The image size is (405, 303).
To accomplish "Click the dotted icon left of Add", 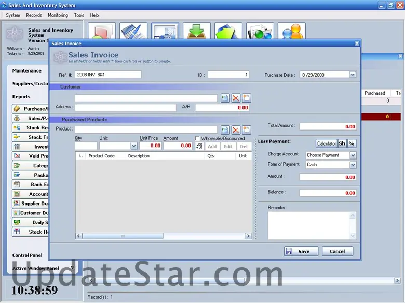I will (199, 146).
